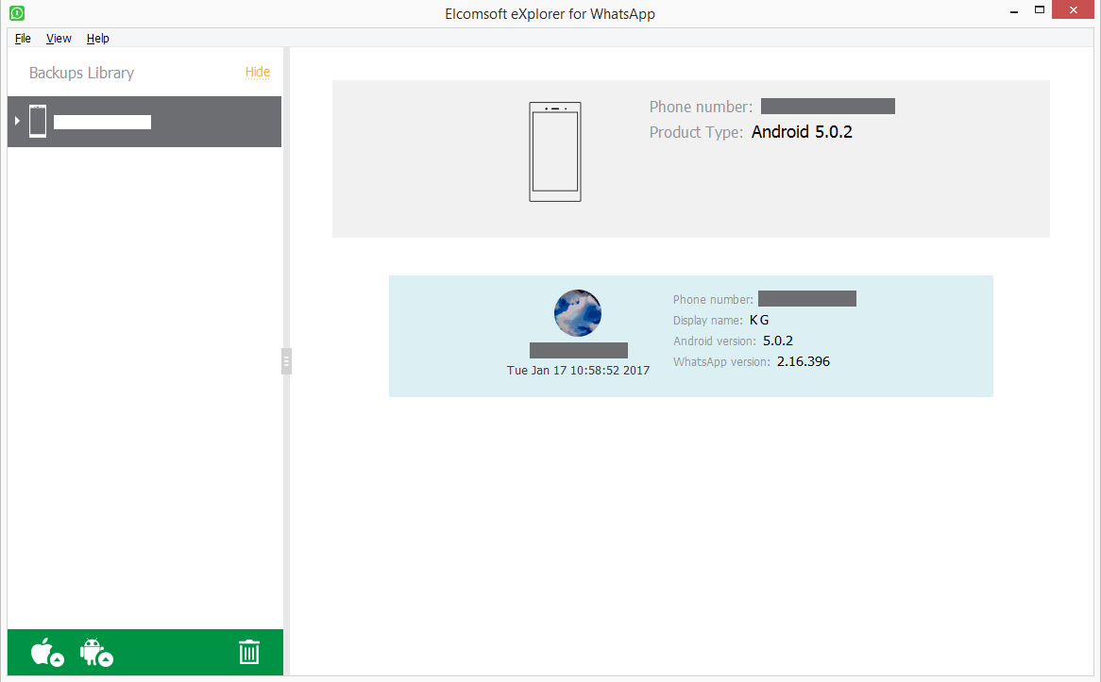
Task: Hide the Backups Library panel
Action: click(x=257, y=72)
